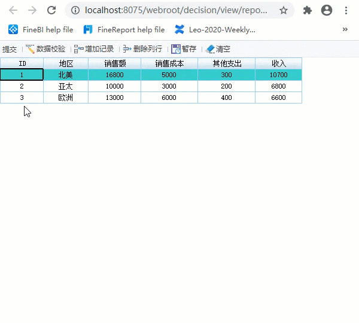Open Leo-2020-Weekly bookmark
The image size is (359, 323).
pyautogui.click(x=215, y=29)
